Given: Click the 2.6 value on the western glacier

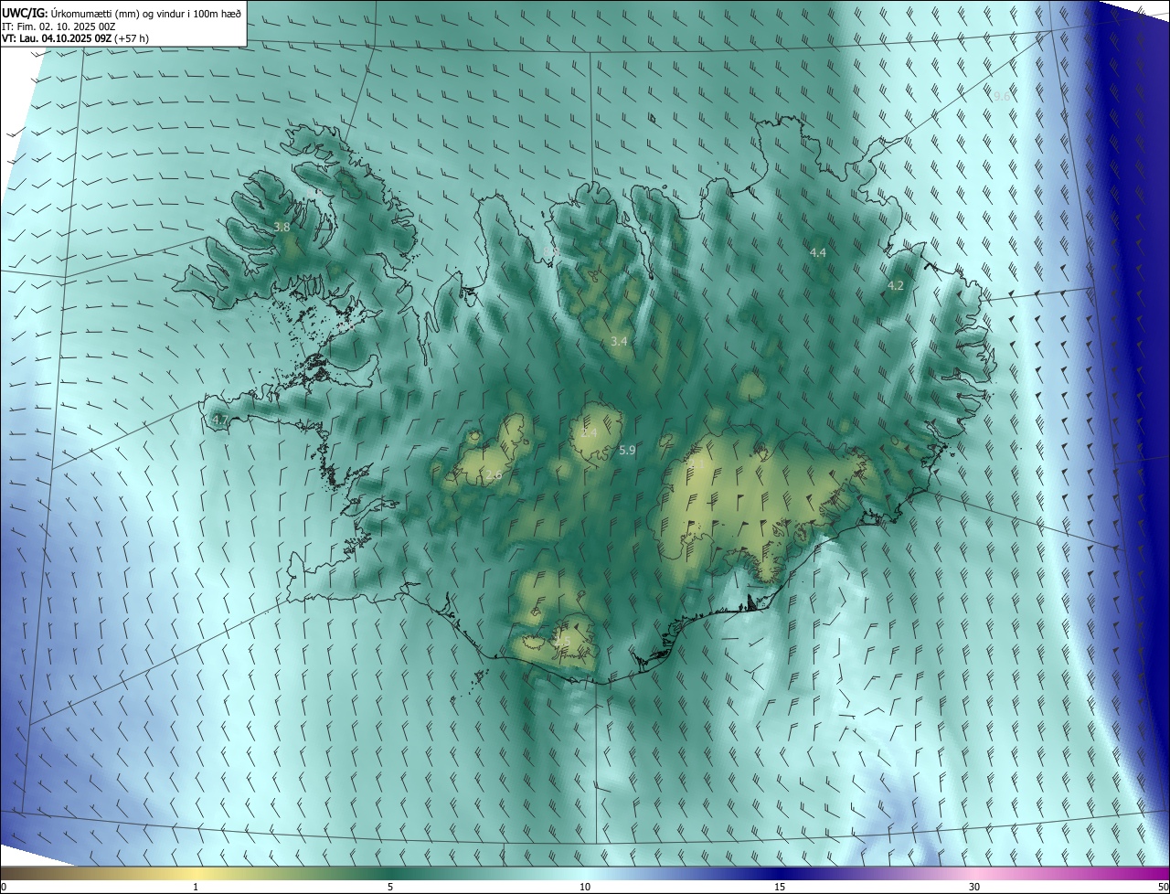Looking at the screenshot, I should point(494,474).
